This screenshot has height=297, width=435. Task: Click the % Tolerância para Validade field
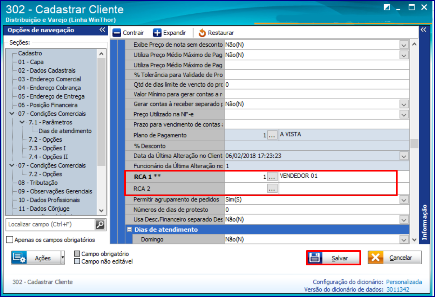pyautogui.click(x=317, y=75)
